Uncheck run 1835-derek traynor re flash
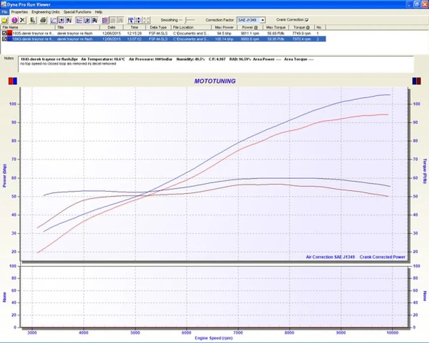This screenshot has width=429, height=343. tap(4, 32)
